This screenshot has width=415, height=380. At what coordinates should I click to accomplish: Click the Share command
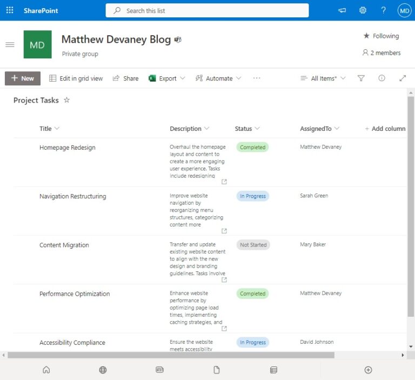[x=125, y=78]
